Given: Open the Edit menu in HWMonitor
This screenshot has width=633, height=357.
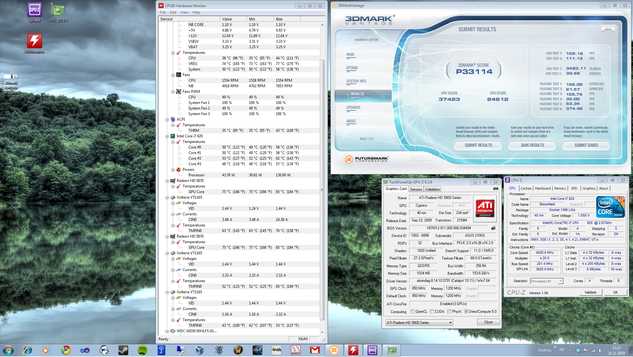Looking at the screenshot, I should coord(173,12).
